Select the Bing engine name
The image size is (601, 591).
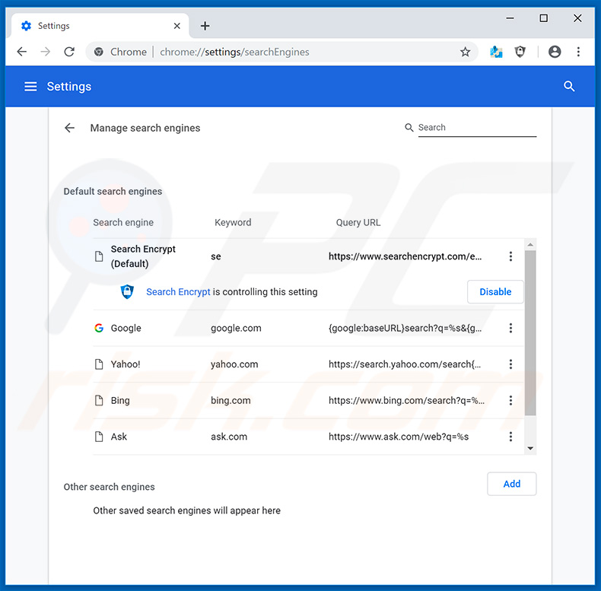click(x=120, y=401)
